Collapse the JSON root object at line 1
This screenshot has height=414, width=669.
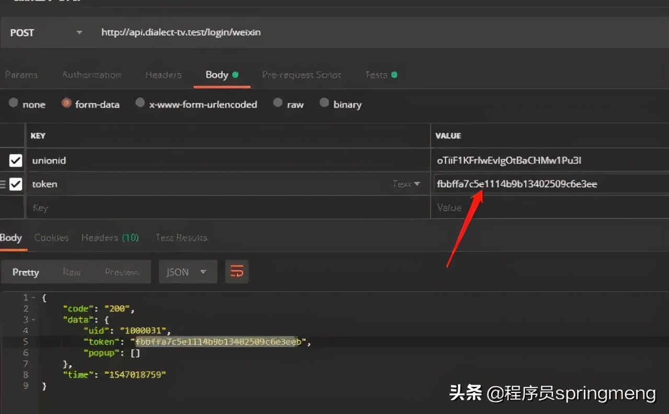[x=33, y=297]
